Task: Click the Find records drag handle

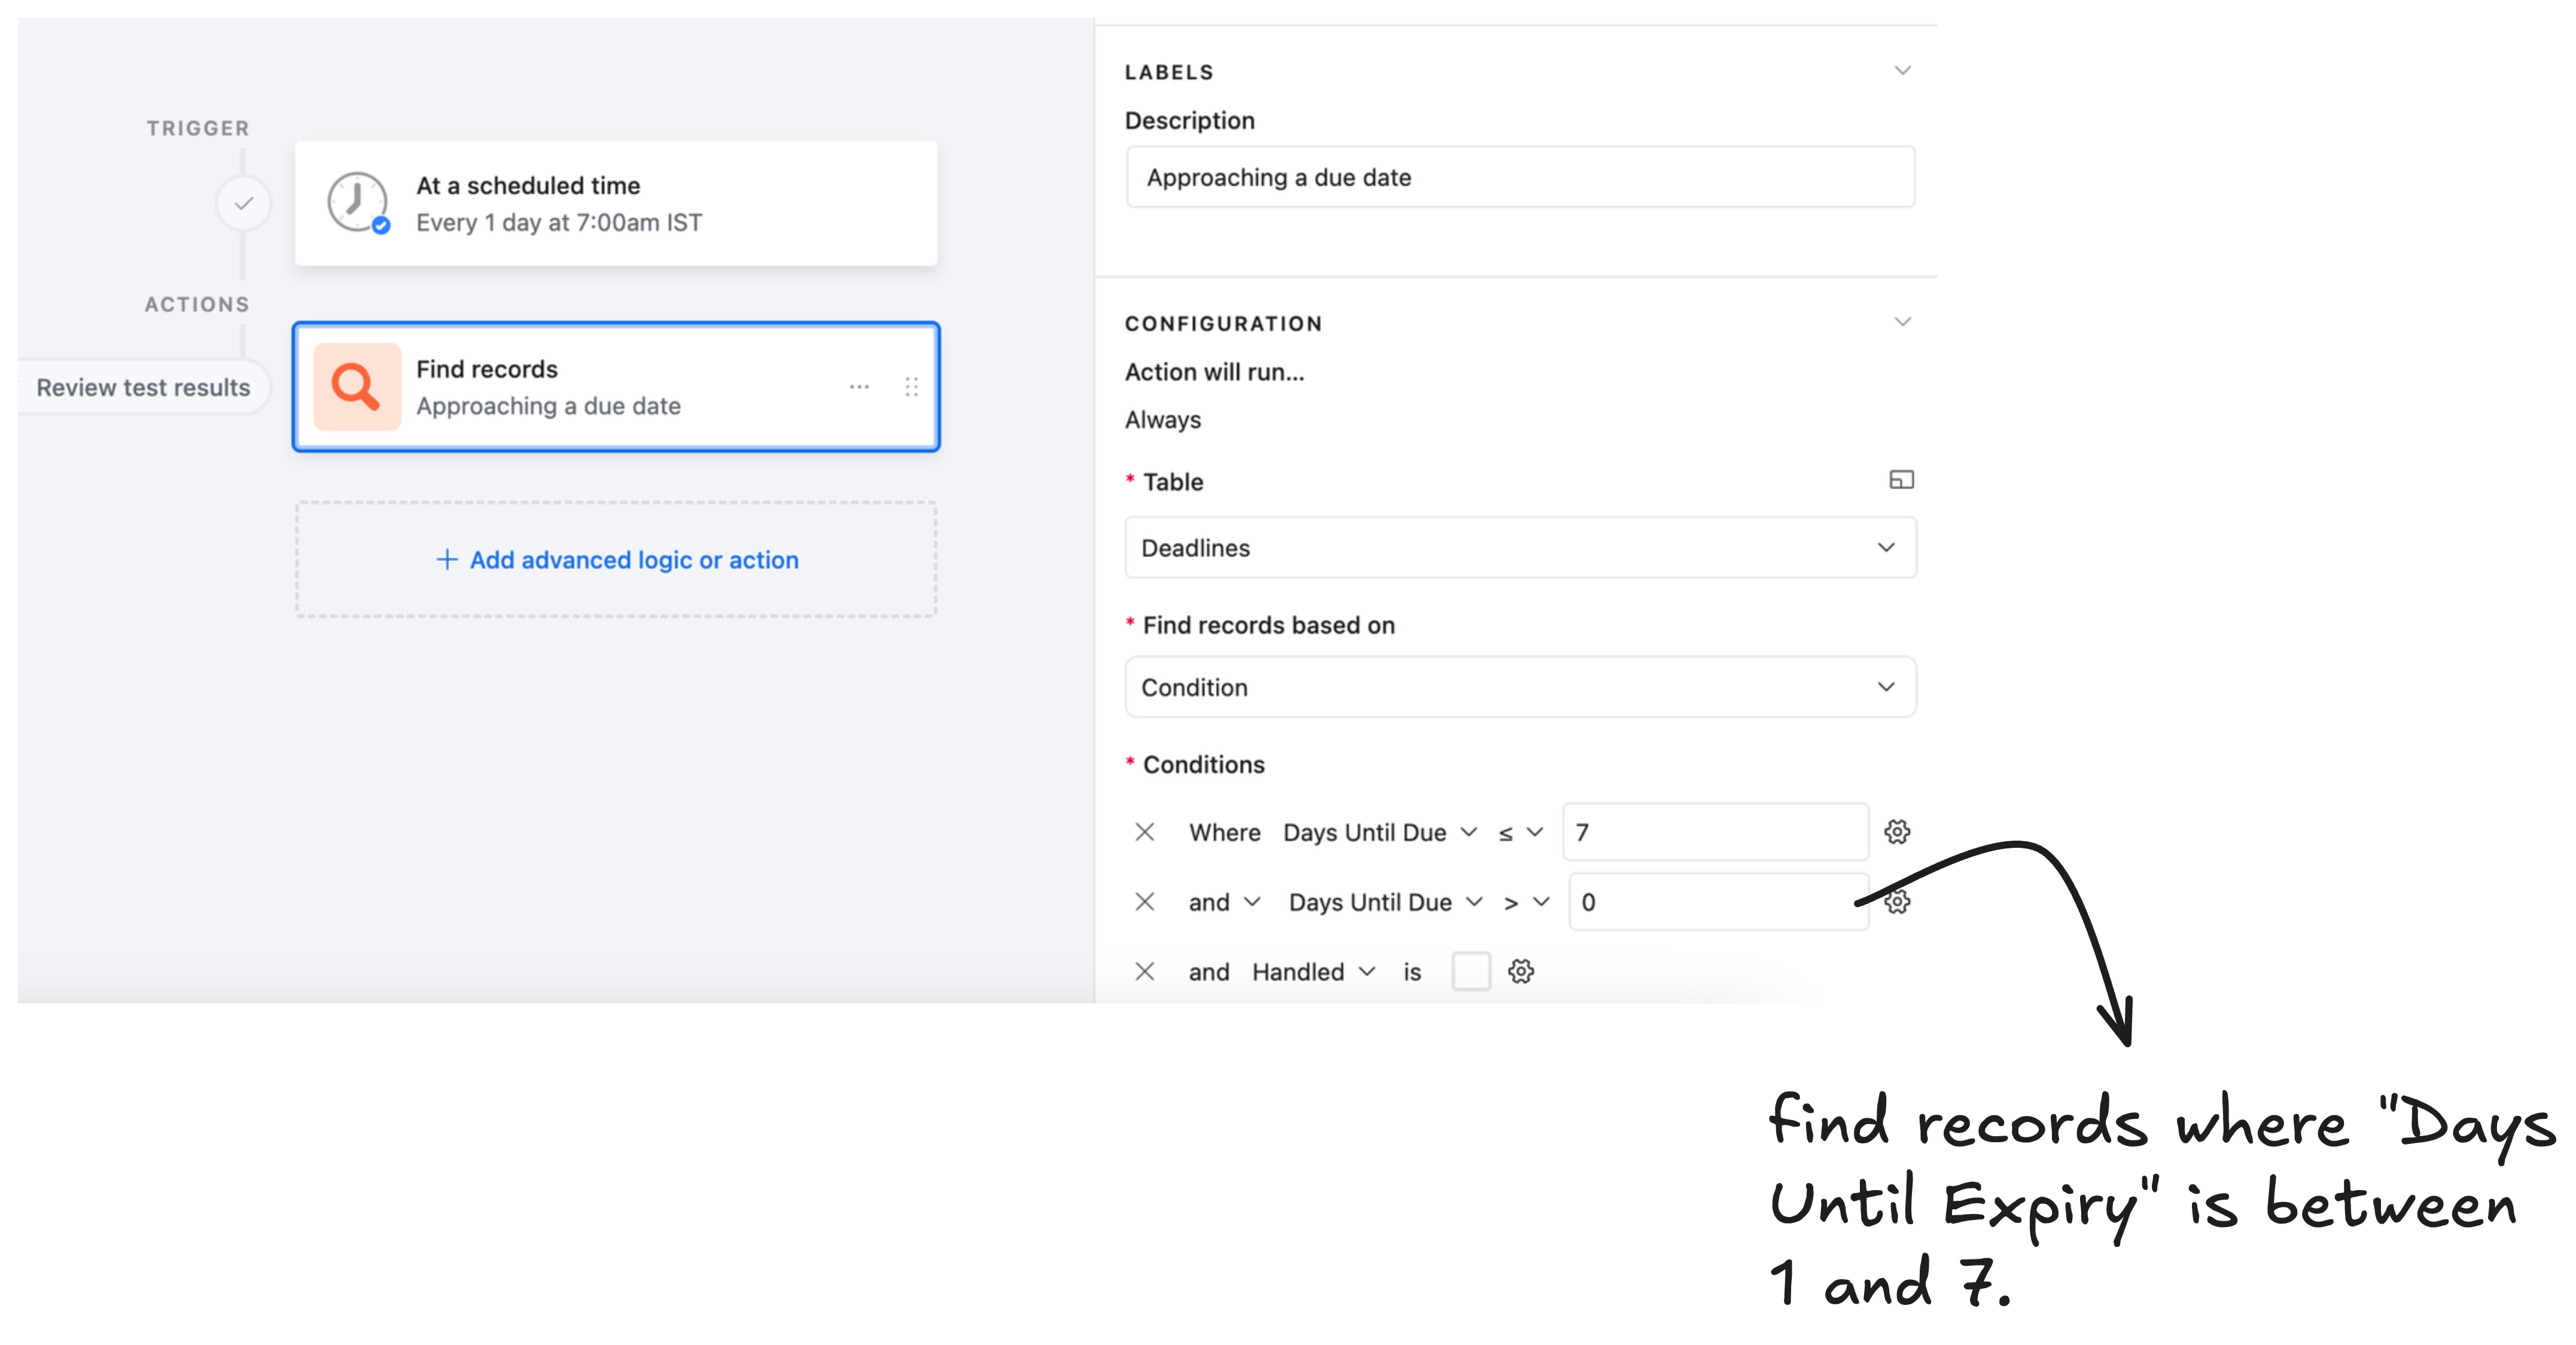Action: [911, 387]
